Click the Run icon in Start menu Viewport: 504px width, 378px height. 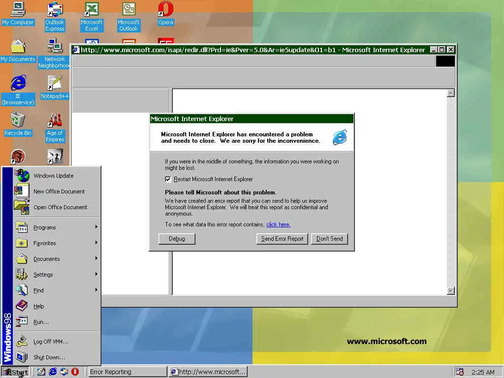tap(22, 322)
